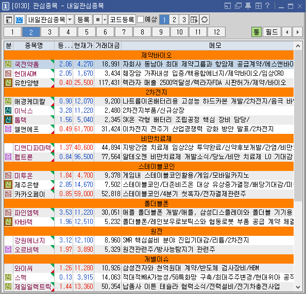Click the left arrow field navigation button

tap(287, 32)
